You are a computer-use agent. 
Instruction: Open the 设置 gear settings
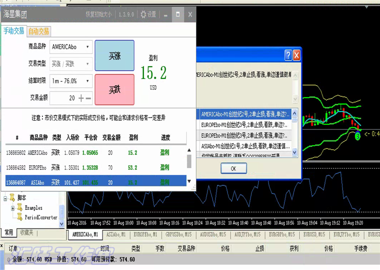(x=148, y=14)
